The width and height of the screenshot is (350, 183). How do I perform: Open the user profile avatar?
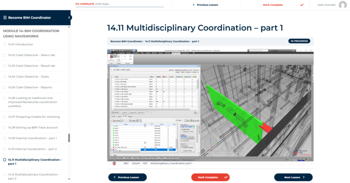click(x=342, y=5)
